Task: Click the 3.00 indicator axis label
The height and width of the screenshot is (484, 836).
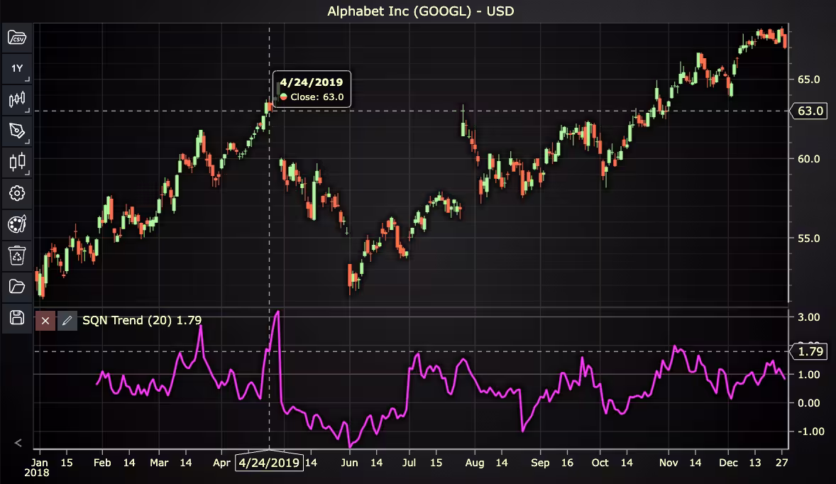Action: tap(808, 317)
